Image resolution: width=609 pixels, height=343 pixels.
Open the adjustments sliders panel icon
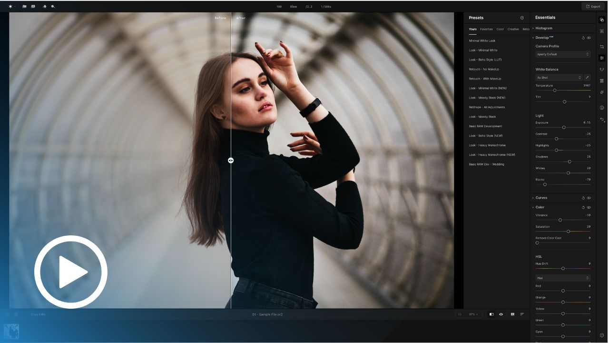point(602,58)
